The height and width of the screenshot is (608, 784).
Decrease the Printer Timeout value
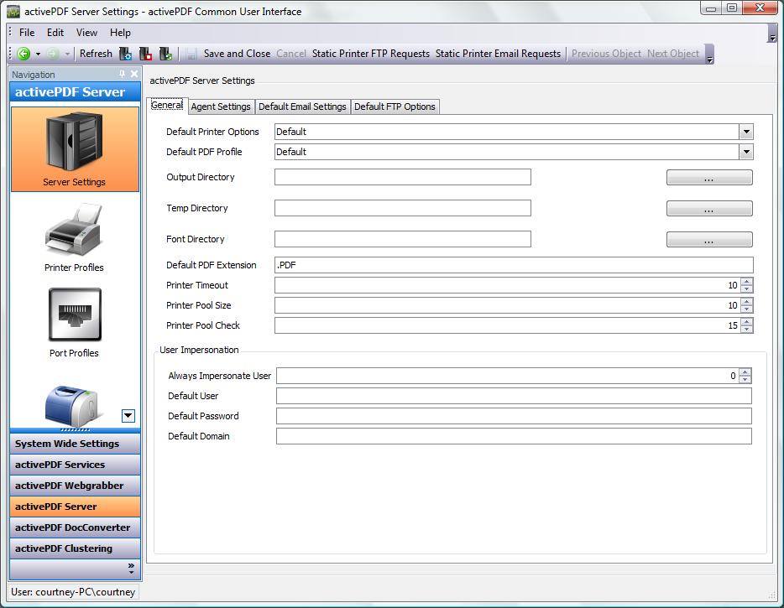point(746,289)
